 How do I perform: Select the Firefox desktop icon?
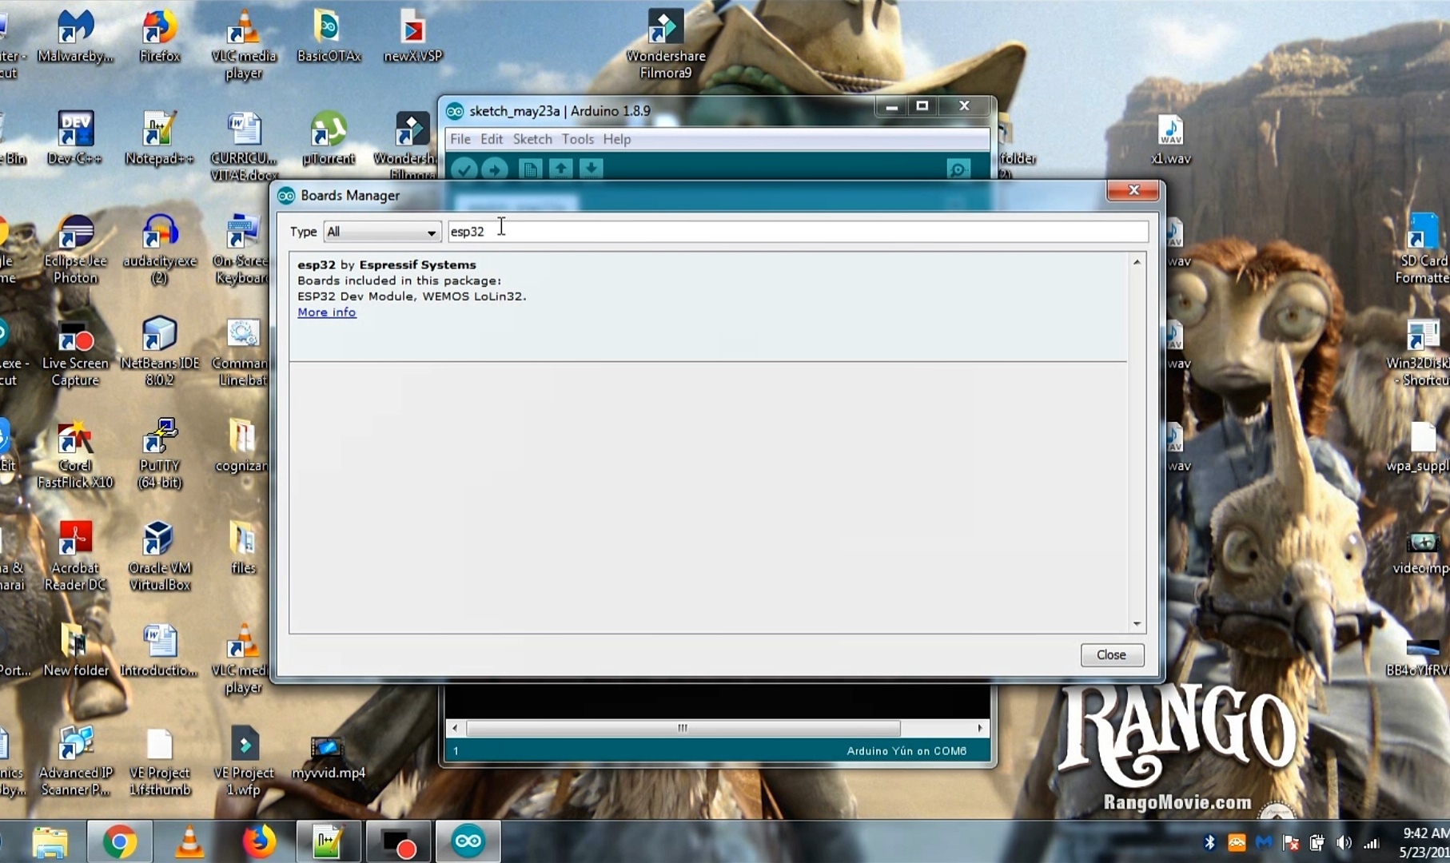pos(159,37)
